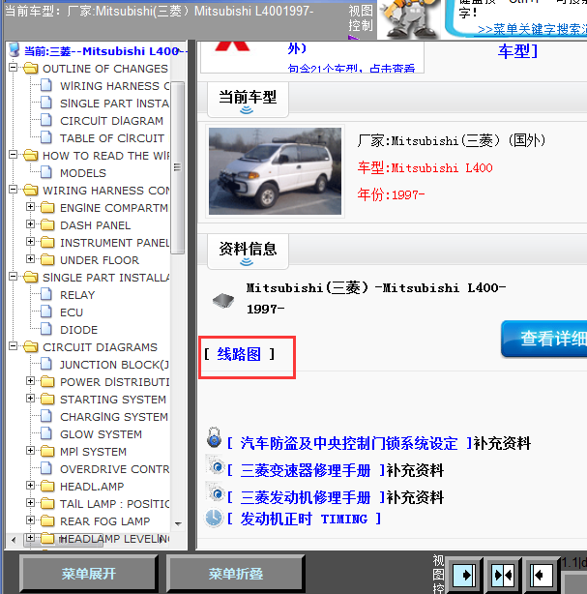Open 汽车防盗及中央控制门锁系统设定 link
587x594 pixels.
[x=349, y=443]
